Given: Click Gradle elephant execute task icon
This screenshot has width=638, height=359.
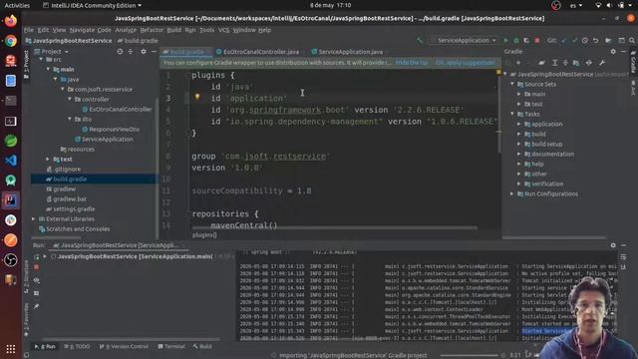Looking at the screenshot, I should coord(541,63).
